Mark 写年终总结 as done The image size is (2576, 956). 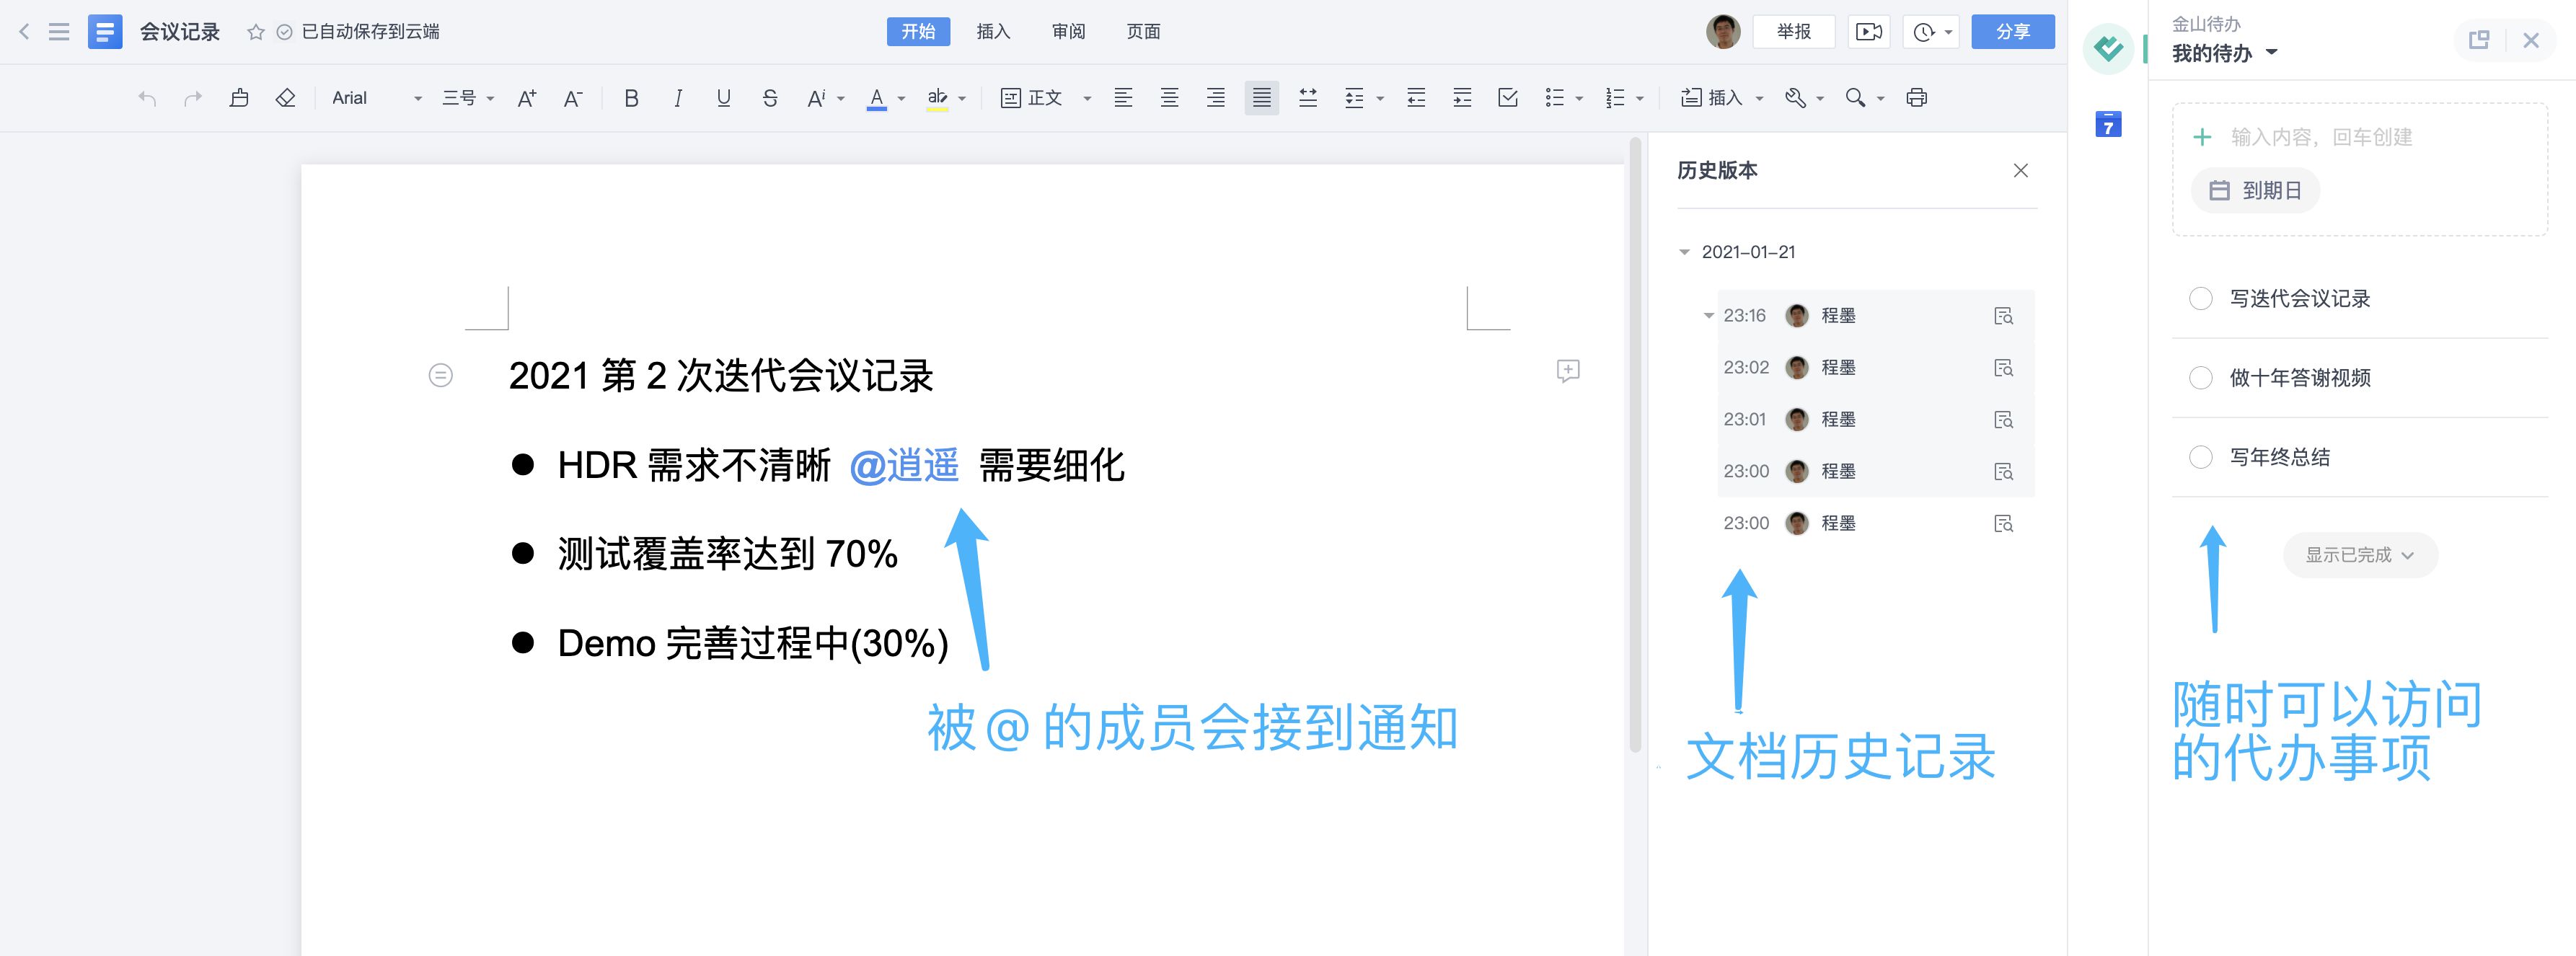2201,457
